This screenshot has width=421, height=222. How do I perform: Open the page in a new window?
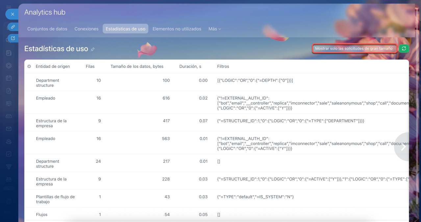[13, 38]
